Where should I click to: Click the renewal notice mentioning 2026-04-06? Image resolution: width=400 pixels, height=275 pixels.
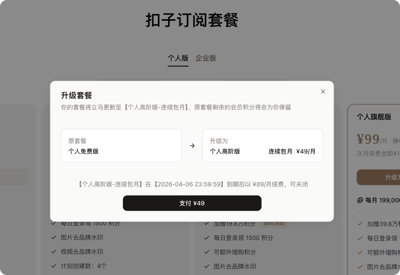[x=193, y=184]
